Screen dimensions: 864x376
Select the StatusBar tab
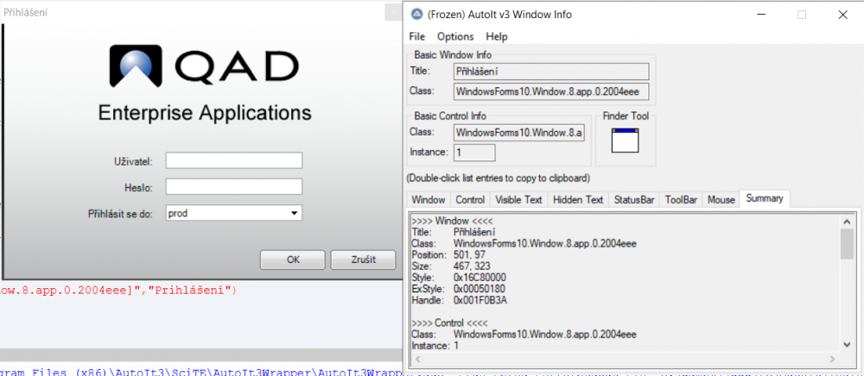click(x=634, y=199)
